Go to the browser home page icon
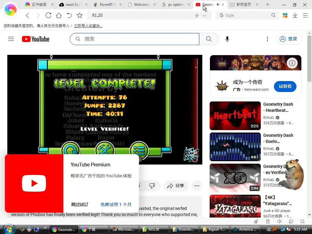 [59, 15]
